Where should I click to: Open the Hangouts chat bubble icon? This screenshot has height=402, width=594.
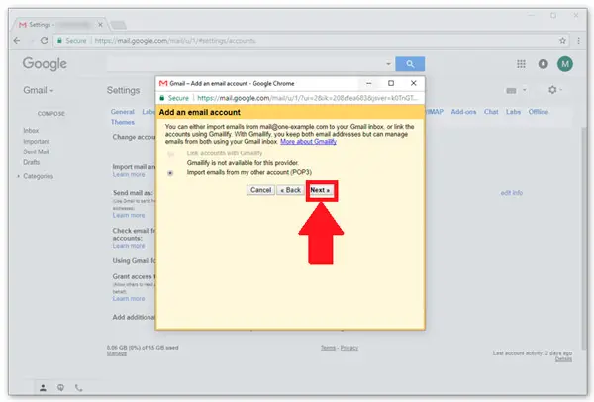click(60, 387)
